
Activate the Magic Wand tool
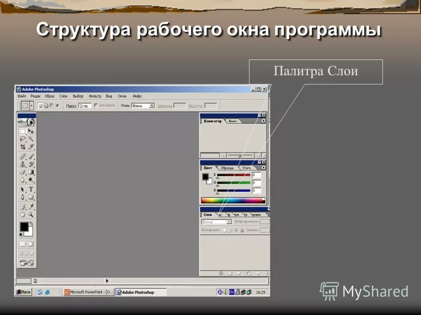pyautogui.click(x=31, y=138)
